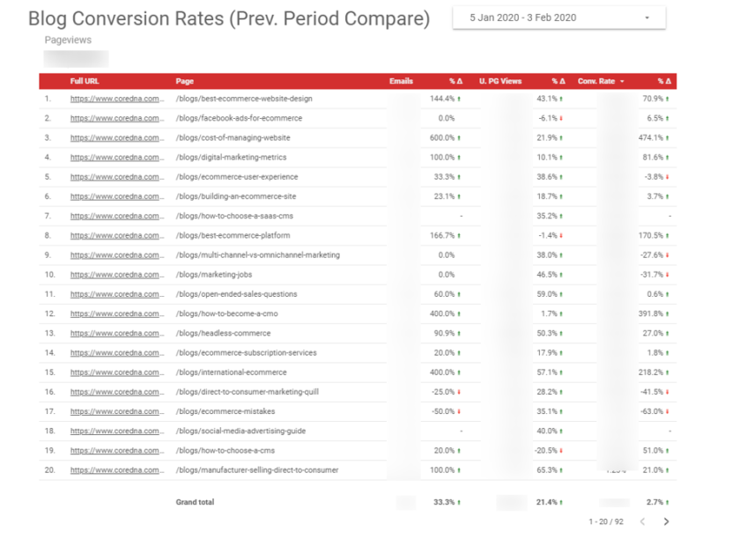Image resolution: width=732 pixels, height=539 pixels.
Task: Click the Grand total 33.3% emails change
Action: 444,503
